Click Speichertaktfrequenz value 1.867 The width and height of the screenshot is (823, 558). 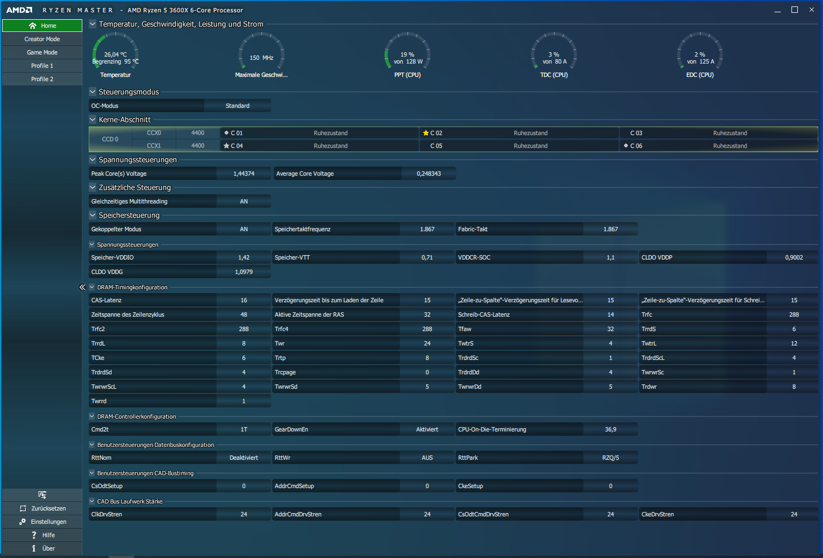click(x=427, y=229)
